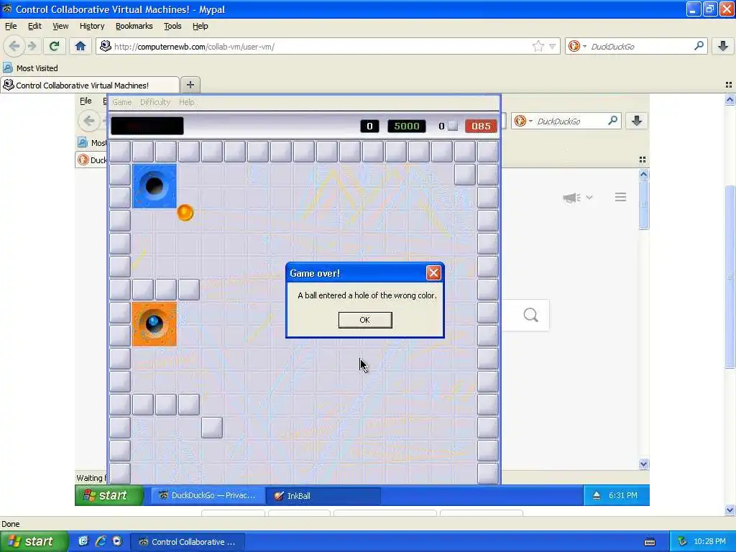Open a new tab with the plus button
Image resolution: width=736 pixels, height=552 pixels.
point(190,85)
